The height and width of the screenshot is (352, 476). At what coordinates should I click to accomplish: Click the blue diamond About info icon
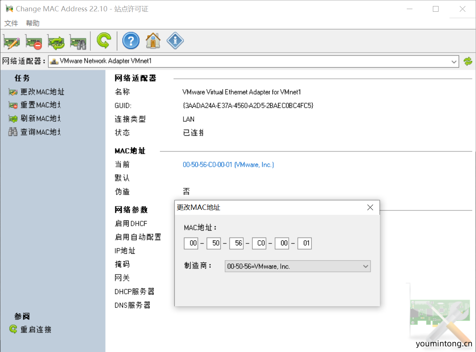pyautogui.click(x=175, y=40)
